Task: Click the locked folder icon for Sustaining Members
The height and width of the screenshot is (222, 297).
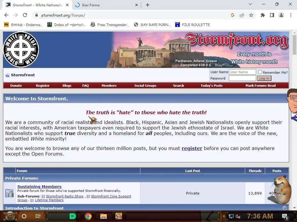Action: point(9,193)
